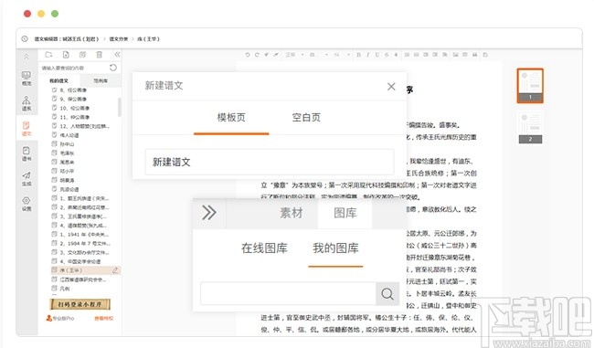Viewport: 594px width, 348px height.
Task: Click the magnifier search button in gallery
Action: (387, 294)
